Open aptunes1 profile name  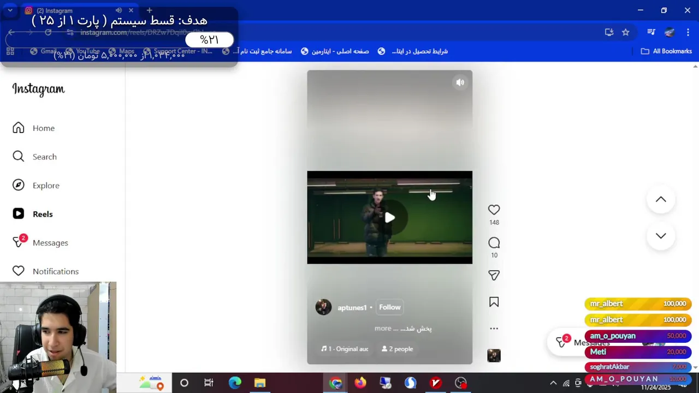coord(352,307)
